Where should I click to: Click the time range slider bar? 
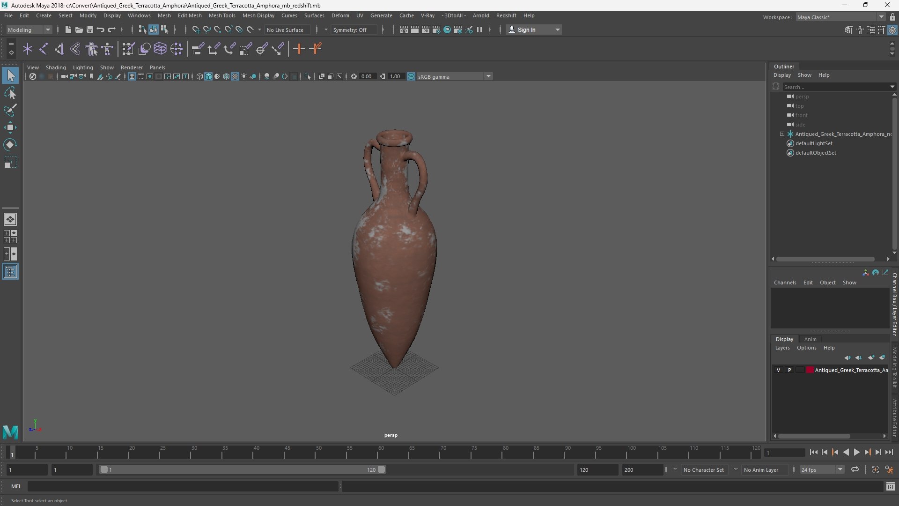click(x=242, y=469)
